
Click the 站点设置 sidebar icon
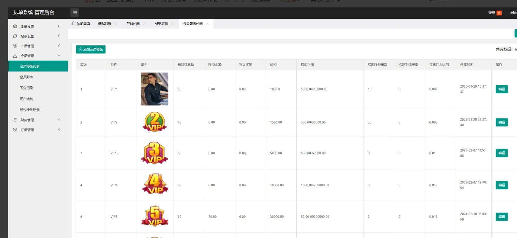tap(15, 36)
